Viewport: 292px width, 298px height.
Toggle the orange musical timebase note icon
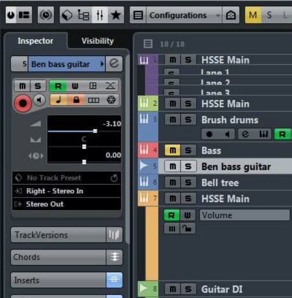[x=58, y=100]
